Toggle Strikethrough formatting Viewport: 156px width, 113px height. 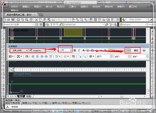pyautogui.click(x=83, y=51)
